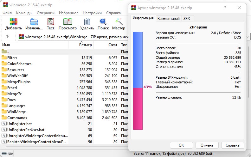Click the key password icon in status bar
This screenshot has width=251, height=157.
pyautogui.click(x=10, y=154)
